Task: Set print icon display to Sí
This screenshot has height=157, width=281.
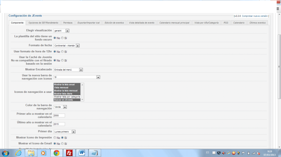Action: [62, 138]
